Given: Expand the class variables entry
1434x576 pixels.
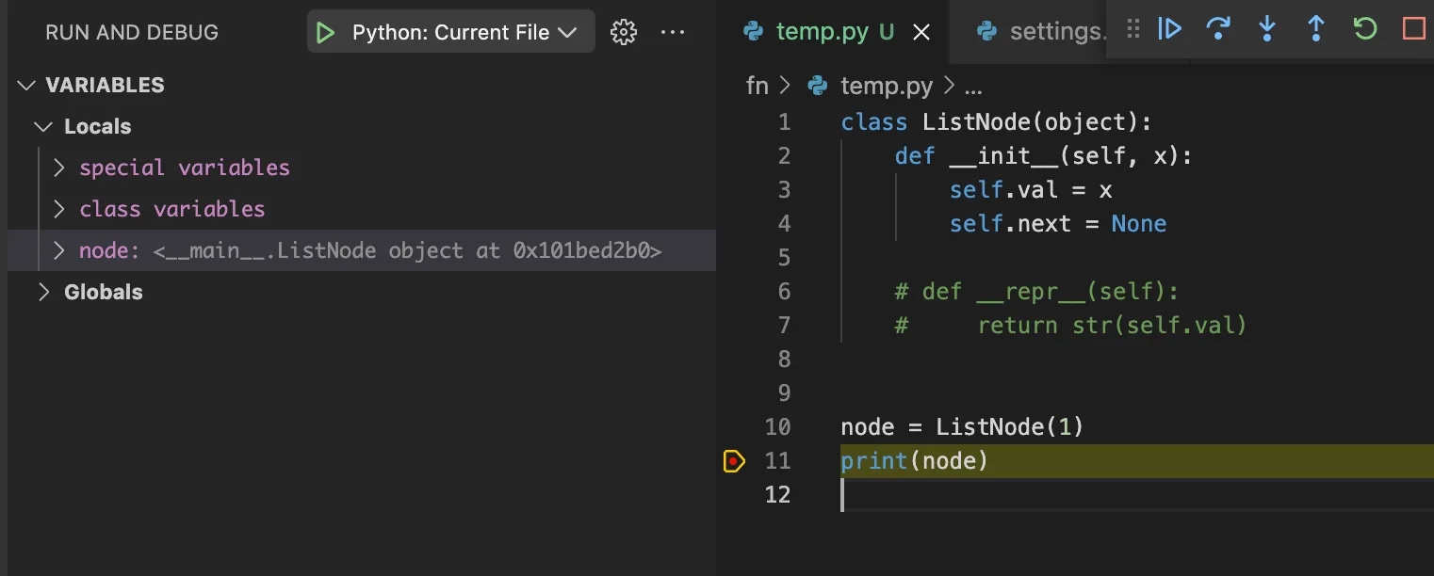Looking at the screenshot, I should coord(59,210).
